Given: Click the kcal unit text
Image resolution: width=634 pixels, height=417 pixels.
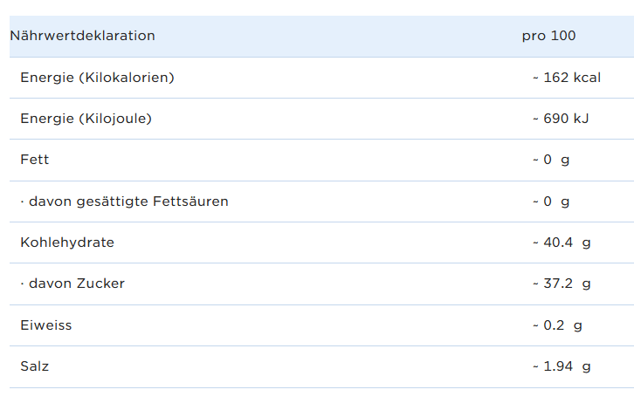Looking at the screenshot, I should [x=587, y=78].
